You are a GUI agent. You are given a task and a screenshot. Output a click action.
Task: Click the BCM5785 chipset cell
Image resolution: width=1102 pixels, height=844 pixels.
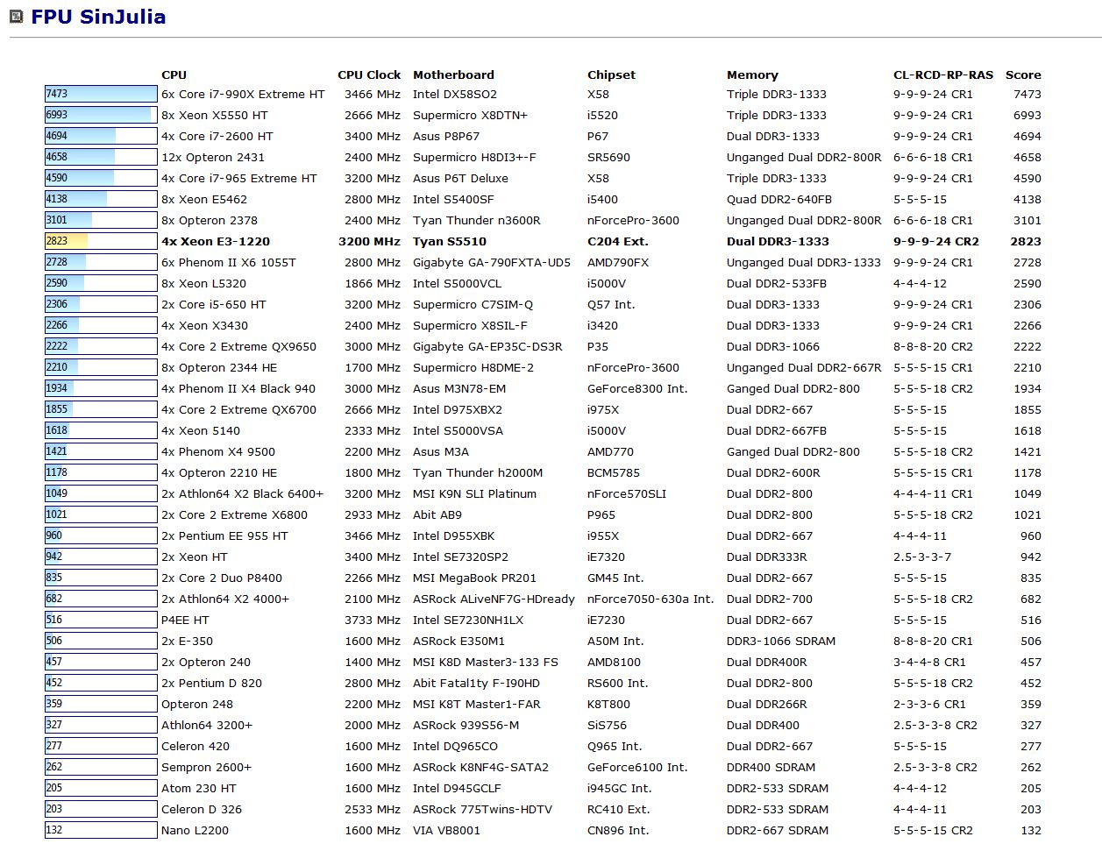pos(614,472)
